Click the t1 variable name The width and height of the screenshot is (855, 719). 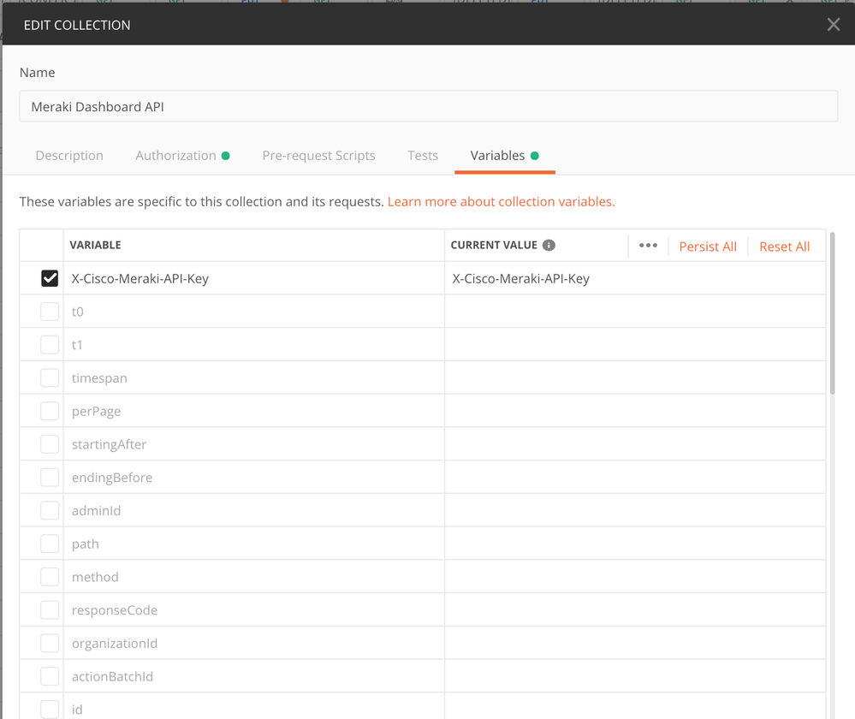point(77,345)
